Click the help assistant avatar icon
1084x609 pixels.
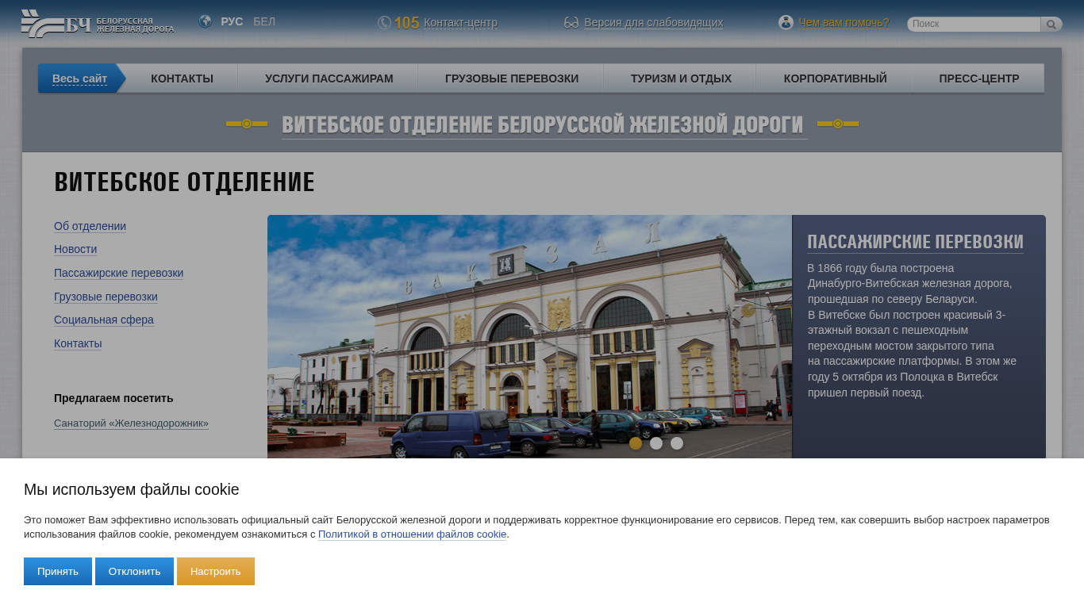coord(786,23)
